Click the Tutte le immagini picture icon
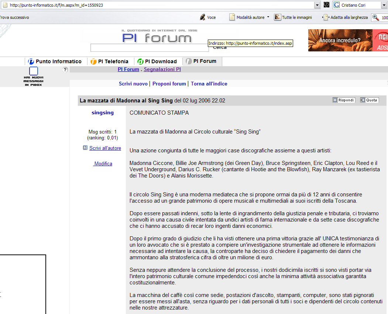The width and height of the screenshot is (388, 314). click(x=278, y=17)
